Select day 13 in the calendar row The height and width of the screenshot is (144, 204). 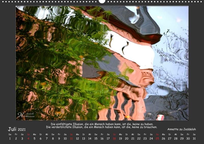(84, 139)
